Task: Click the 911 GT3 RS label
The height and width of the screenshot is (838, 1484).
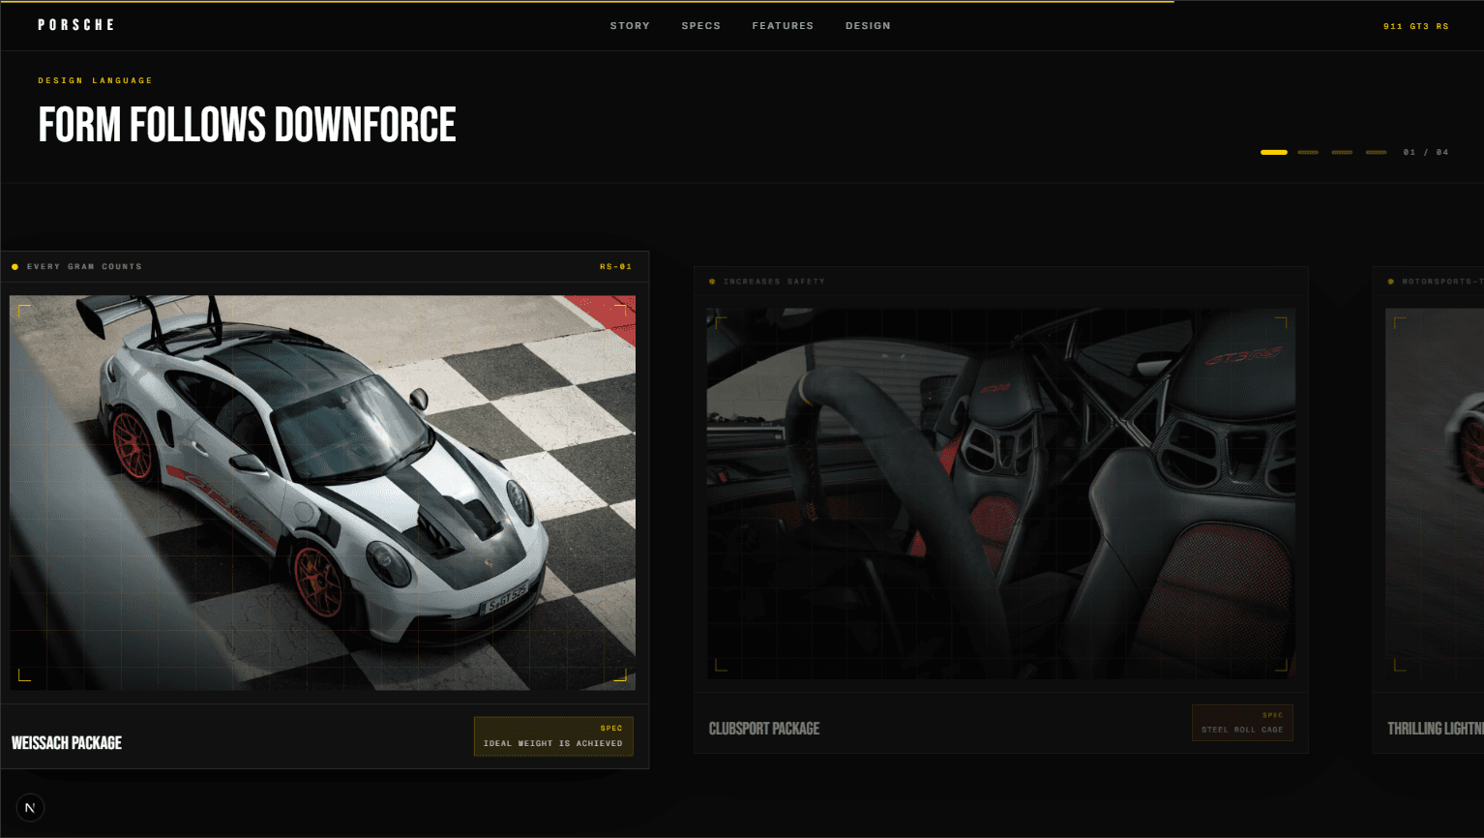Action: 1416,26
